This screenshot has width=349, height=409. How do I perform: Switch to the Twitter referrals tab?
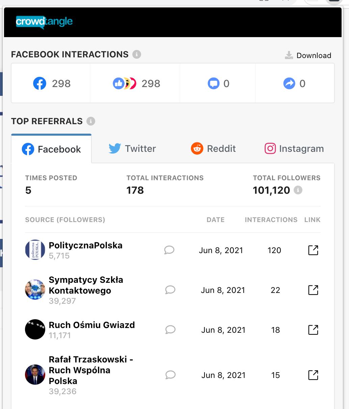pyautogui.click(x=132, y=148)
